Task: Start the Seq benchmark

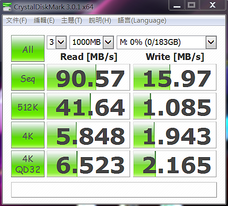Action: tap(28, 77)
